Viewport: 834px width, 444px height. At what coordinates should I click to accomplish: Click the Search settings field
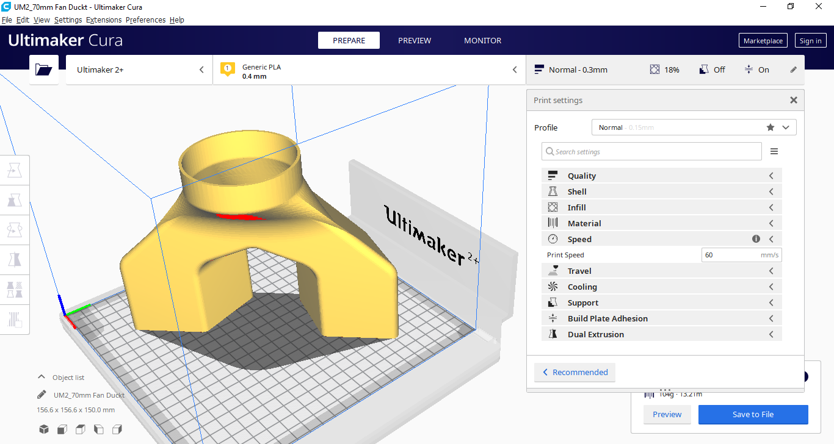pyautogui.click(x=651, y=151)
